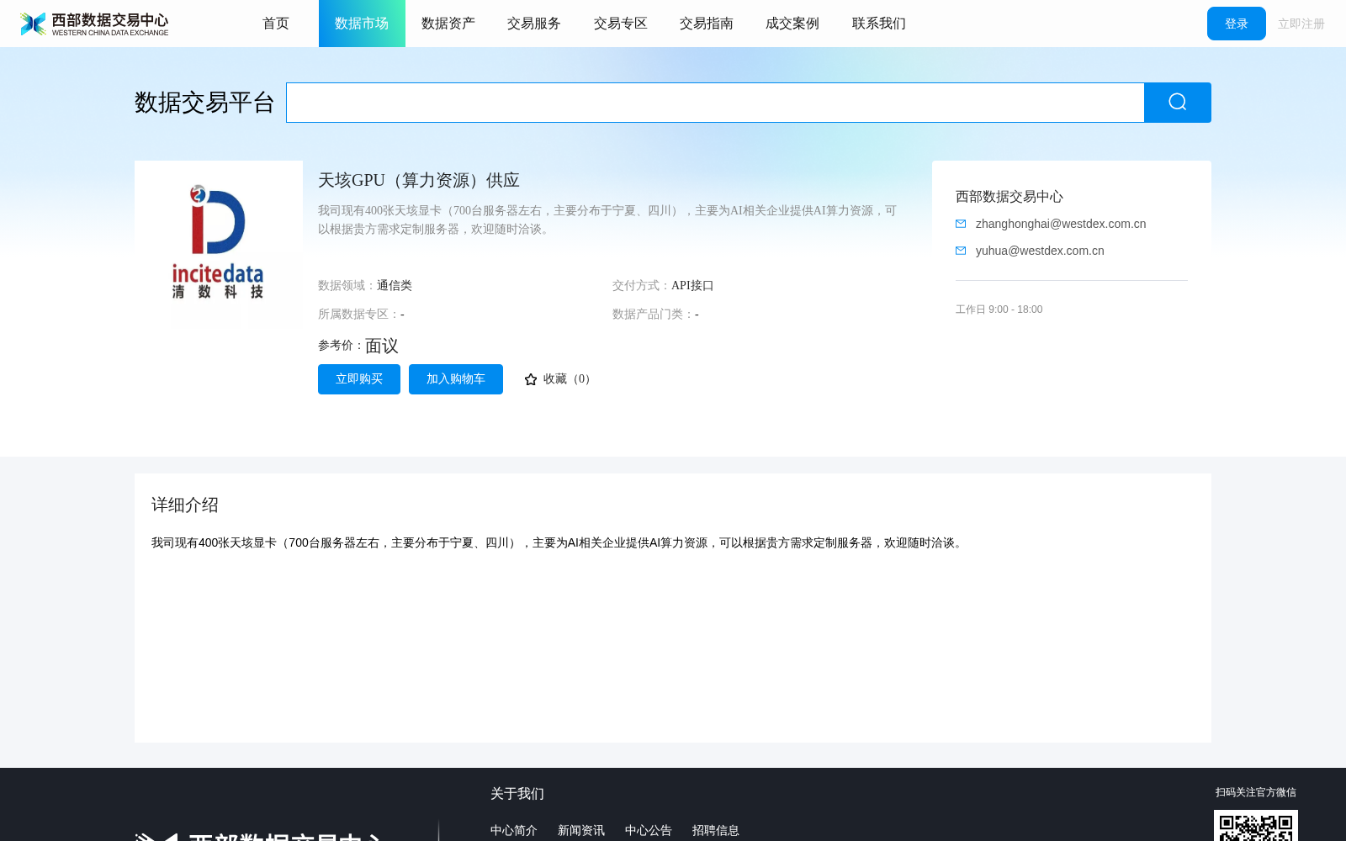Open the 新闻资讯 footer link
This screenshot has width=1346, height=841.
click(581, 830)
